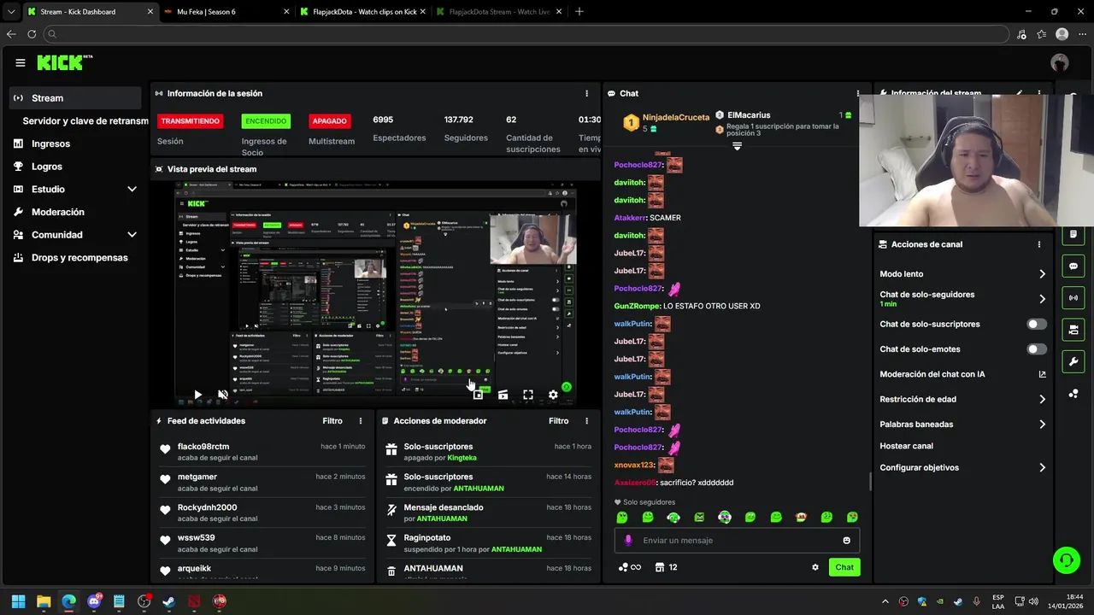Click the green Chat send button
Screen dimensions: 1094x615
tap(844, 567)
